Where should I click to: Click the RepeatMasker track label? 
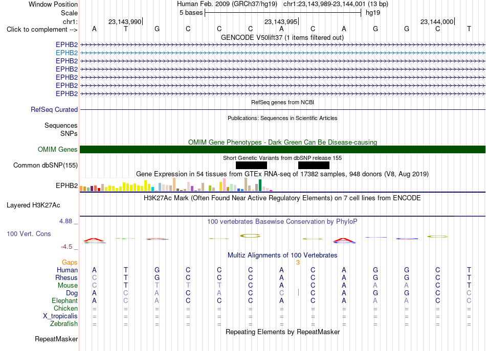56,339
